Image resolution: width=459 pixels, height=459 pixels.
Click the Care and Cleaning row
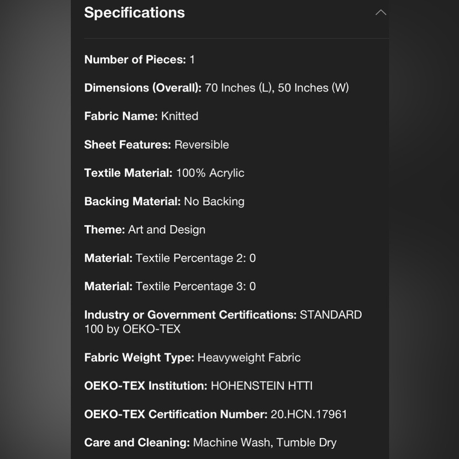[210, 442]
